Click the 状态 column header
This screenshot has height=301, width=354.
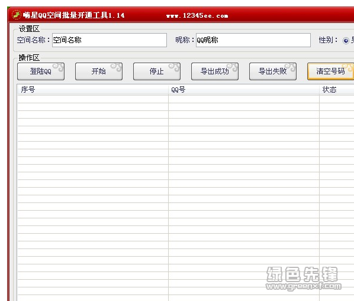[337, 90]
